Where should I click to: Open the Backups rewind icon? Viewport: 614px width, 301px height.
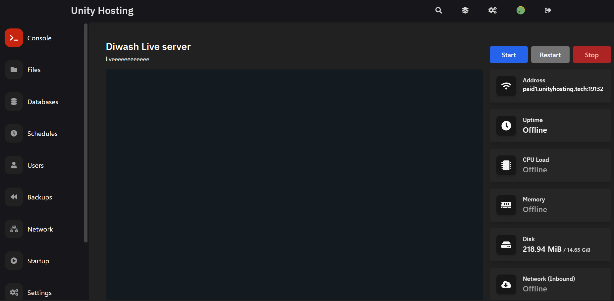[x=14, y=197]
